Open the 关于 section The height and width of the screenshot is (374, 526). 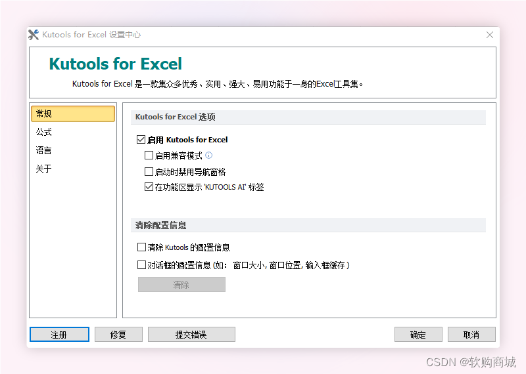click(43, 169)
